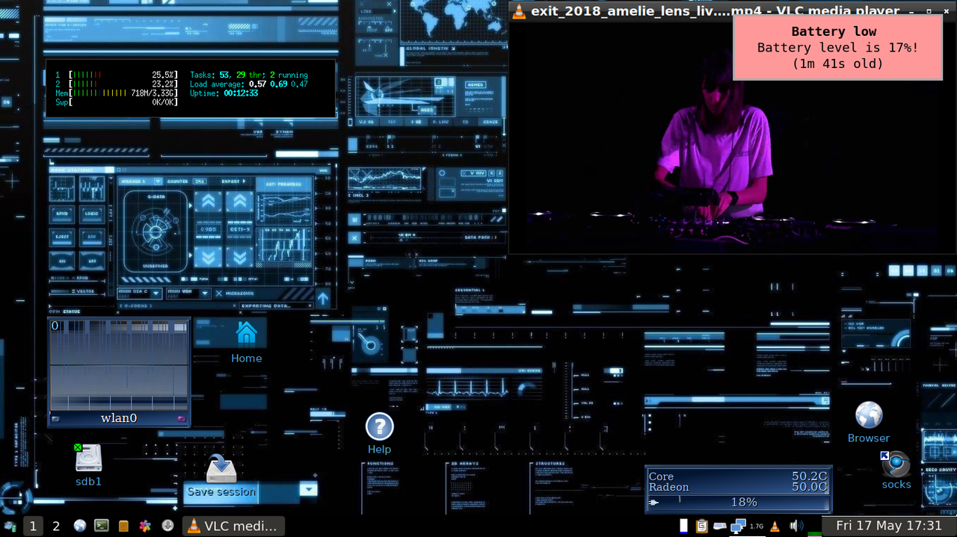Open the terminal launcher in taskbar
The image size is (957, 537).
tap(102, 526)
